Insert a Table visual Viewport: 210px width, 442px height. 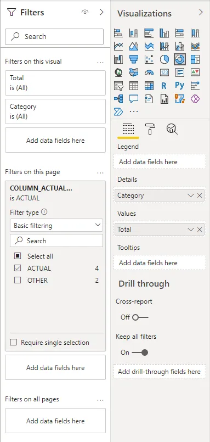[134, 86]
